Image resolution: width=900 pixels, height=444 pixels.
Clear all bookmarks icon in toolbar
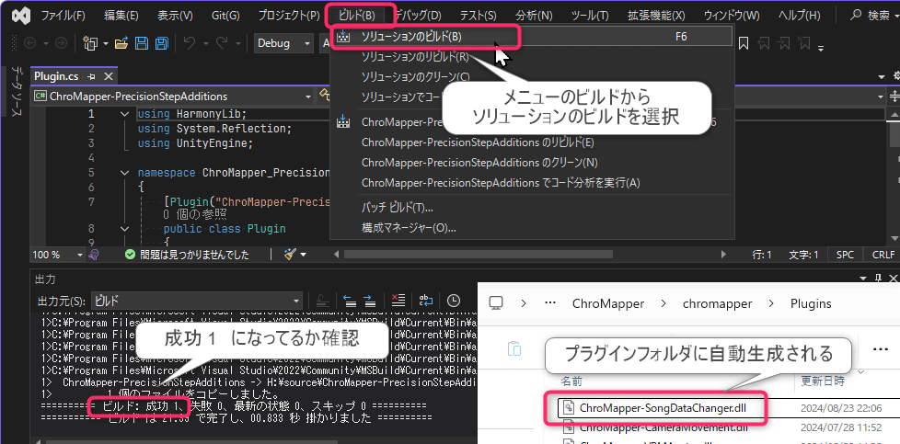(804, 43)
